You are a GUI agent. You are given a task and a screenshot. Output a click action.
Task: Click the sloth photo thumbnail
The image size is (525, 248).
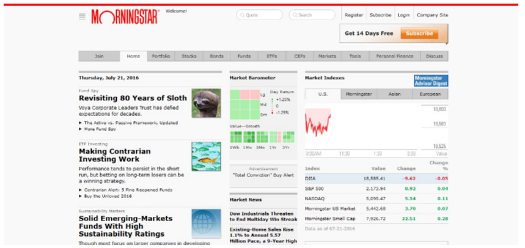tap(206, 103)
